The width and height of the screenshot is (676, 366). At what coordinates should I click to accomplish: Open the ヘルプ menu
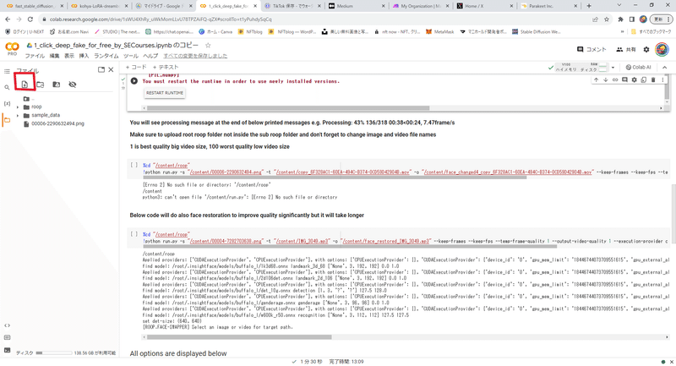pos(150,56)
